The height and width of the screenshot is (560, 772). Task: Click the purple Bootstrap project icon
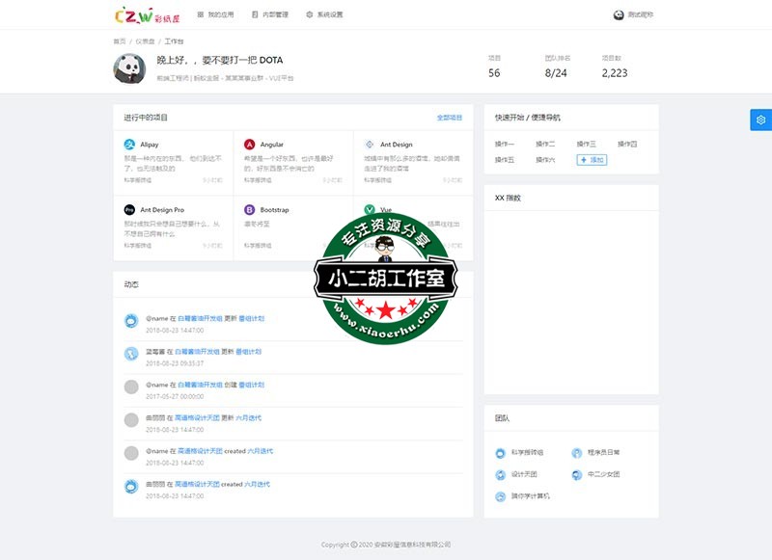click(x=250, y=209)
